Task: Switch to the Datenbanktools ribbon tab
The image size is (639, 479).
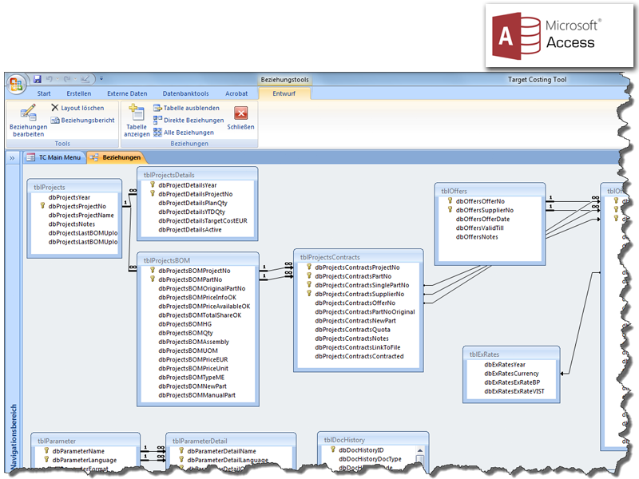Action: click(186, 93)
